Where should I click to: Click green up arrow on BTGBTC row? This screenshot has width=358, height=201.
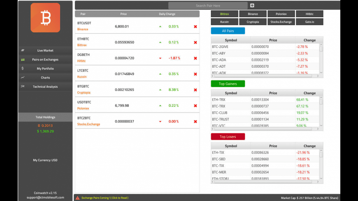click(160, 90)
